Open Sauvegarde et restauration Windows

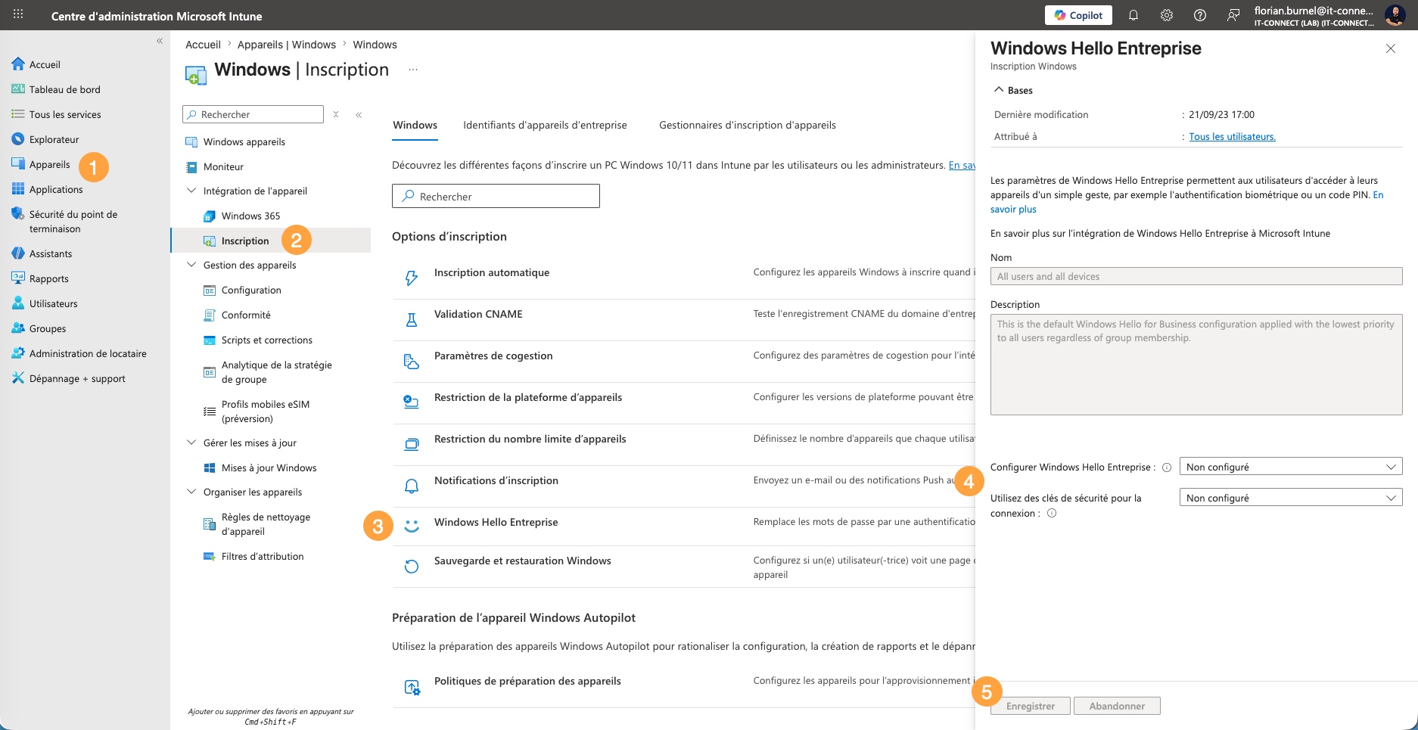click(x=522, y=561)
